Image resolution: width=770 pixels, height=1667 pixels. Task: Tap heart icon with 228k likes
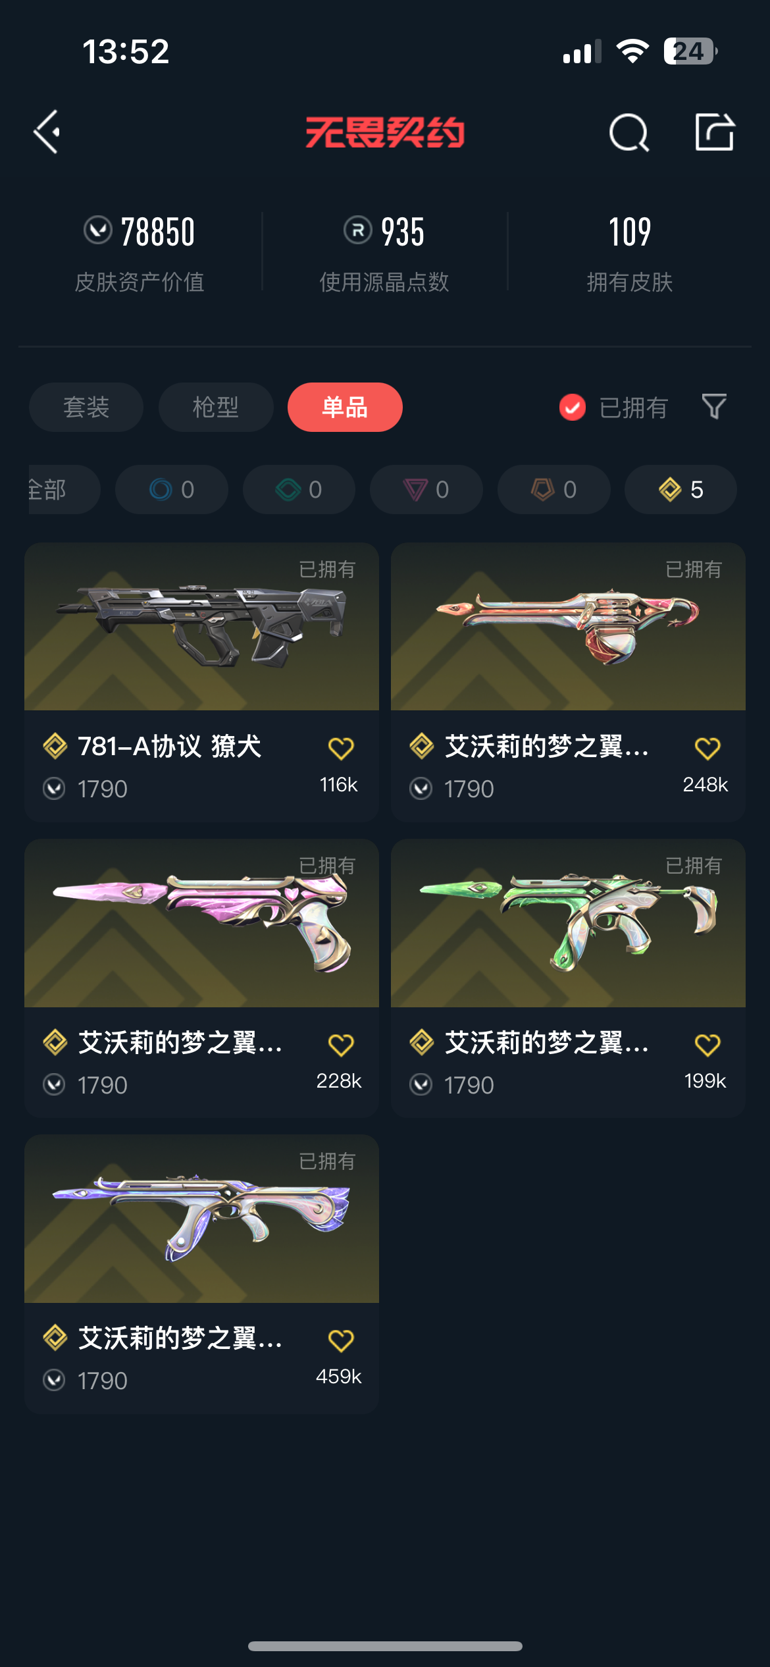coord(341,1044)
